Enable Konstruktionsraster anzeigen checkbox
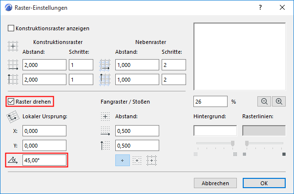This screenshot has width=294, height=194. click(11, 28)
